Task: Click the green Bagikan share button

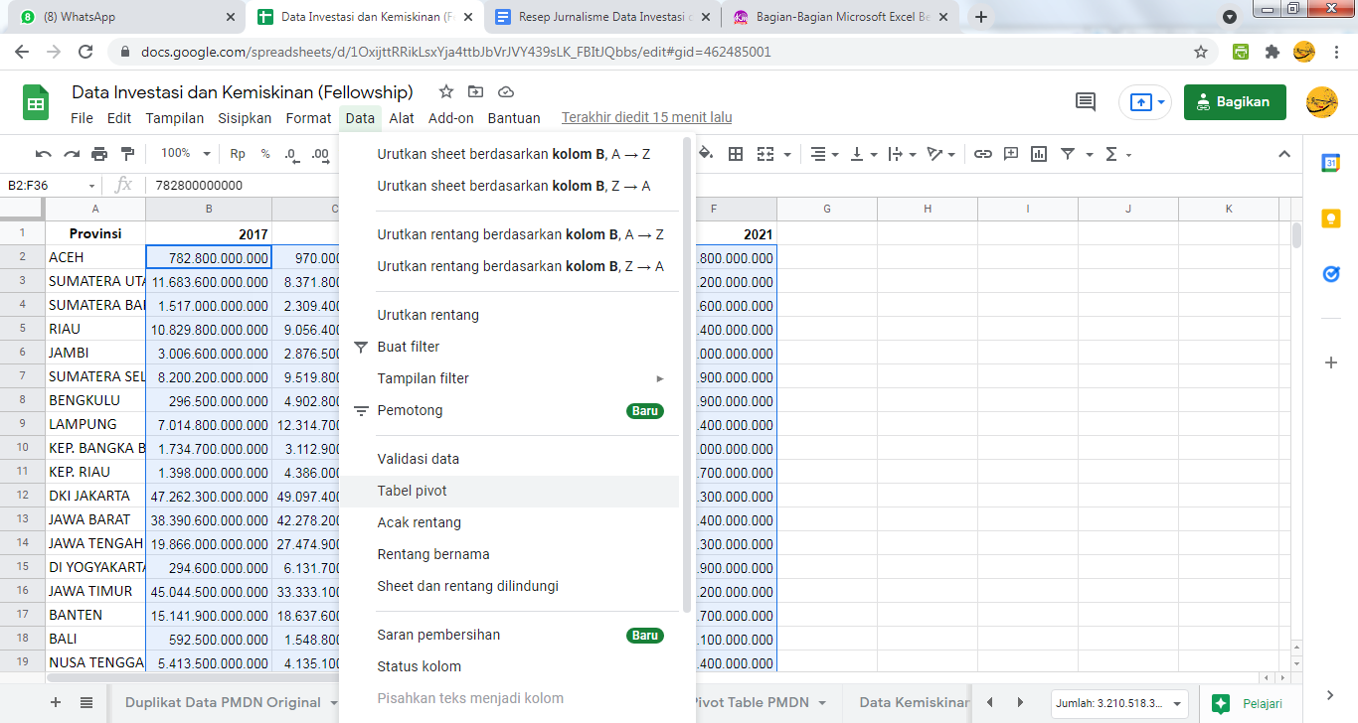Action: 1234,101
